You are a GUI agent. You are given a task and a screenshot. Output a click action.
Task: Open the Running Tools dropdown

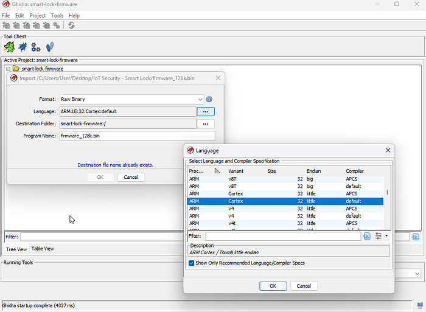click(417, 274)
